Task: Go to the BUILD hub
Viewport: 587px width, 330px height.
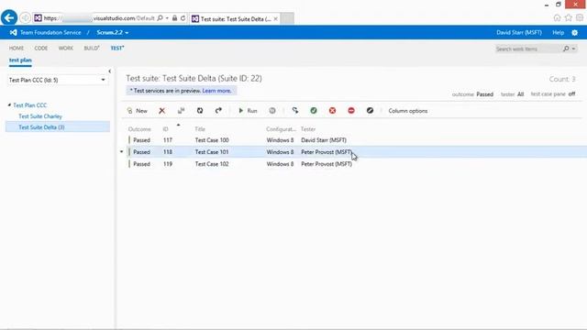Action: (92, 49)
